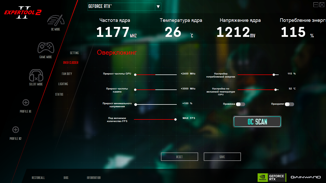
Task: Switch to Game Mode controller icon
Action: coord(46,48)
